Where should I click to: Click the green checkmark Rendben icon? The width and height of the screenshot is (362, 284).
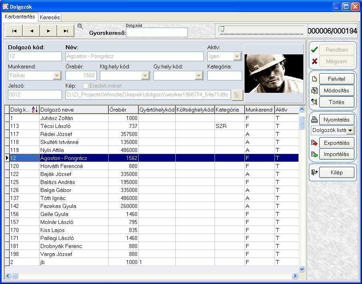pos(314,50)
